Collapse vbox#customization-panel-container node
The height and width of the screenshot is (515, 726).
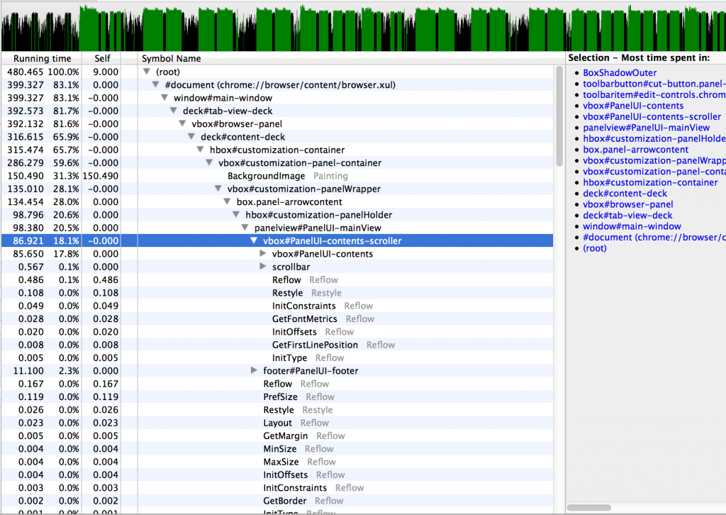click(x=209, y=162)
